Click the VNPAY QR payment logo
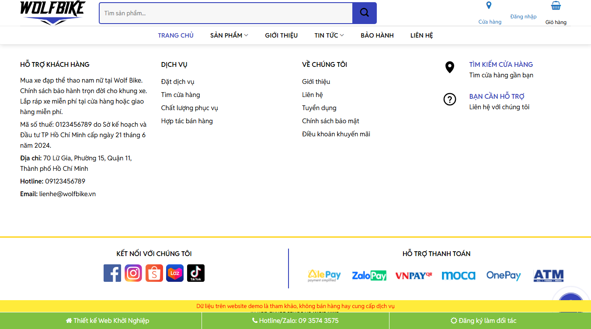Viewport: 591px width, 329px height. (414, 276)
